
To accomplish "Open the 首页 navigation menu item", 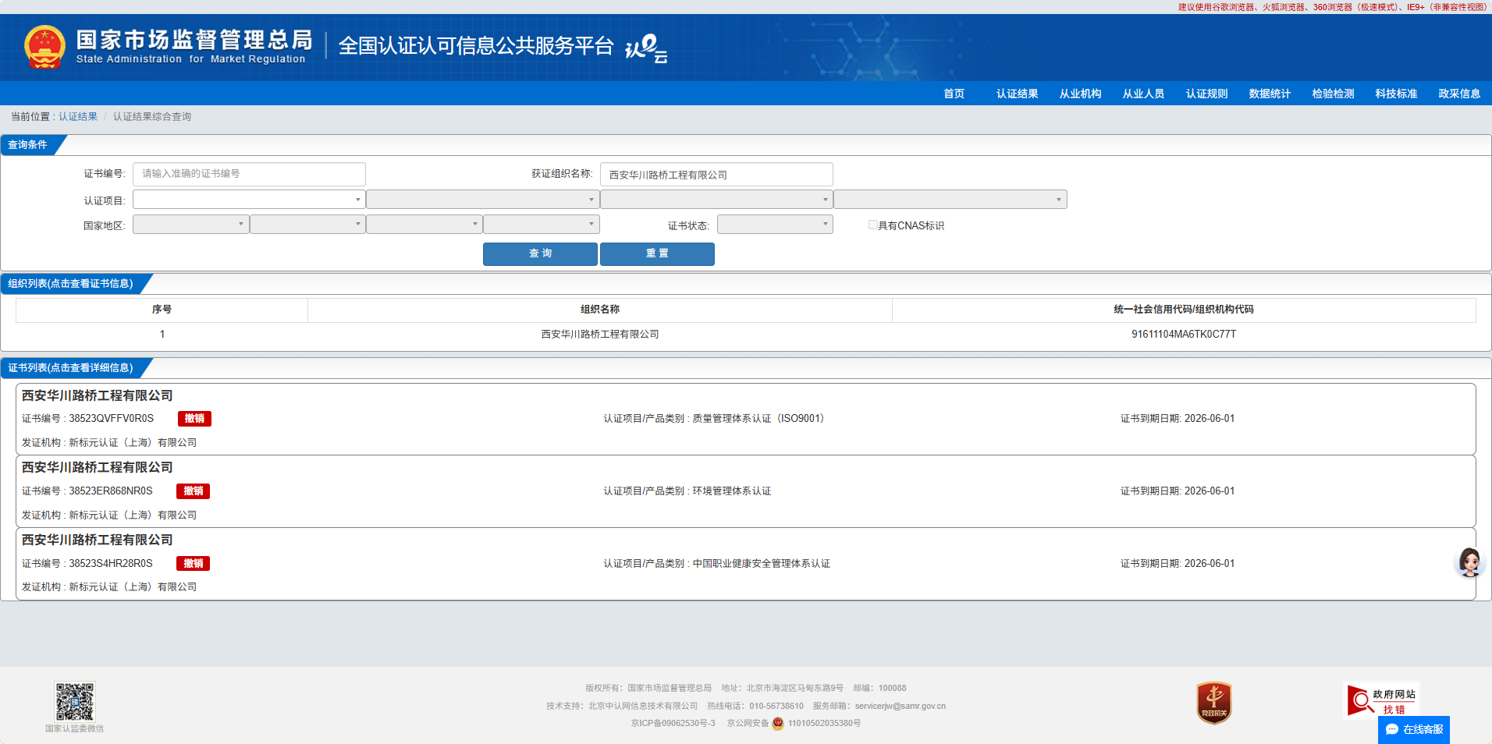I will pyautogui.click(x=954, y=94).
